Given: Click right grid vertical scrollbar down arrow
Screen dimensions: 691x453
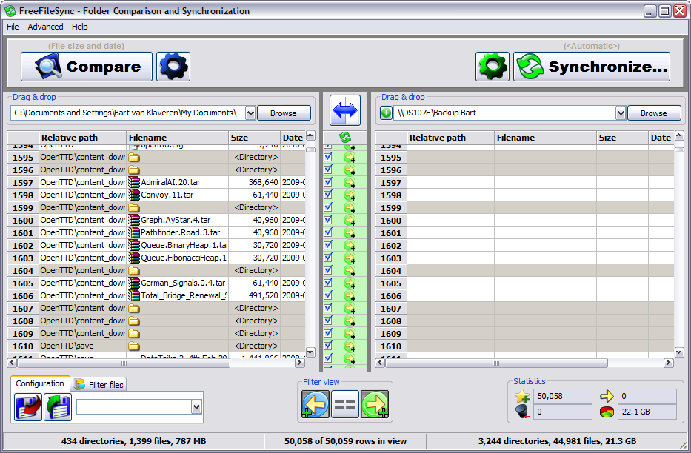Looking at the screenshot, I should tap(679, 352).
